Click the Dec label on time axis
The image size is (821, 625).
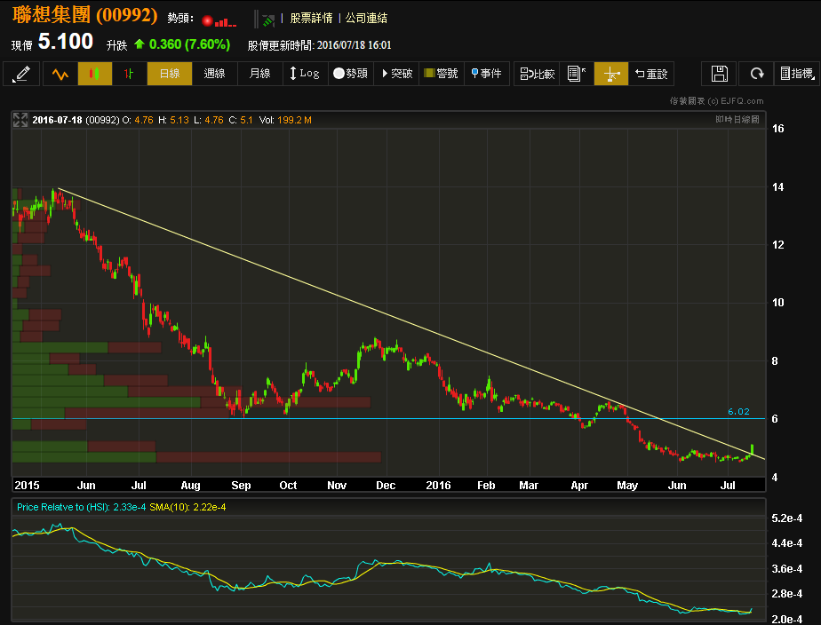[x=386, y=486]
